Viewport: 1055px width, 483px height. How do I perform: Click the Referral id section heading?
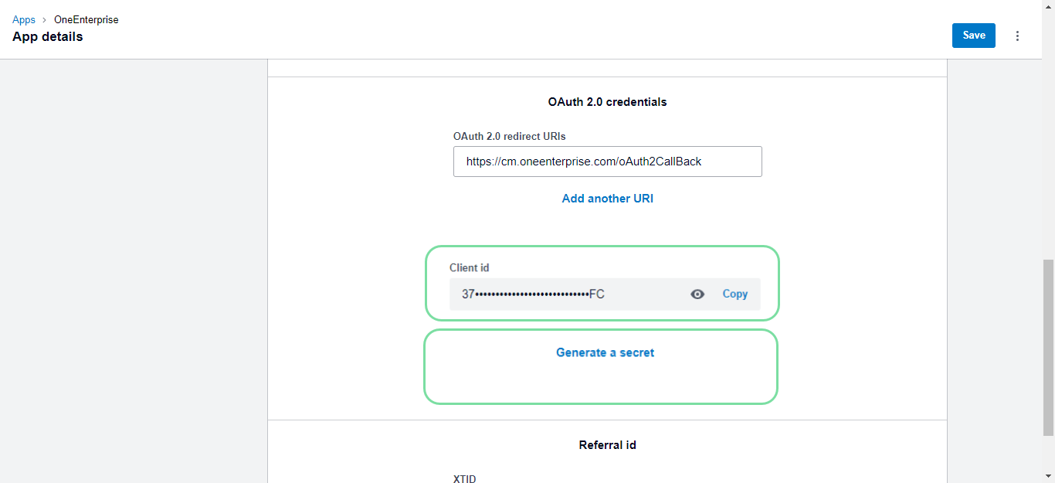[x=607, y=445]
